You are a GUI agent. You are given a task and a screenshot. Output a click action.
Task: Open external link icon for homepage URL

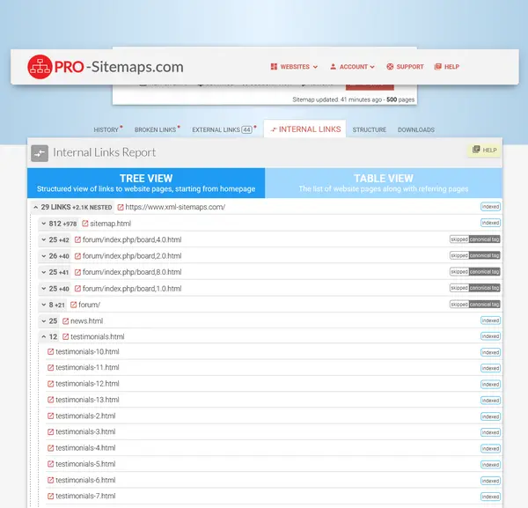pyautogui.click(x=121, y=207)
